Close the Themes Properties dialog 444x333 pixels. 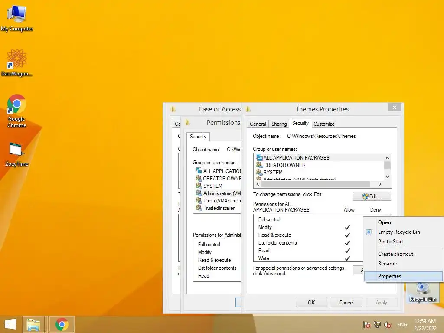tap(395, 108)
